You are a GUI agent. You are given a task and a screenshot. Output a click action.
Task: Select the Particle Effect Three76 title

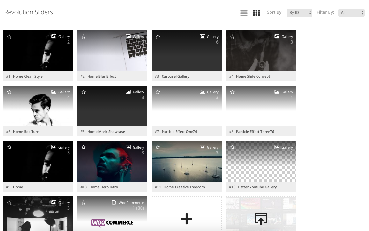point(255,132)
